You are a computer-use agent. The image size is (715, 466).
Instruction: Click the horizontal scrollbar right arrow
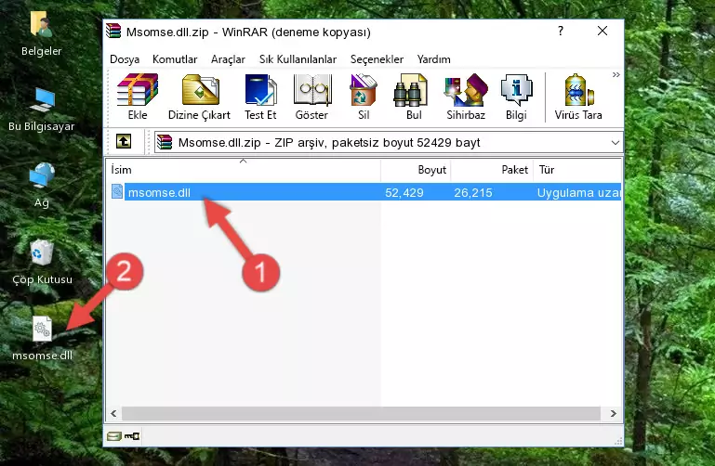tap(614, 413)
